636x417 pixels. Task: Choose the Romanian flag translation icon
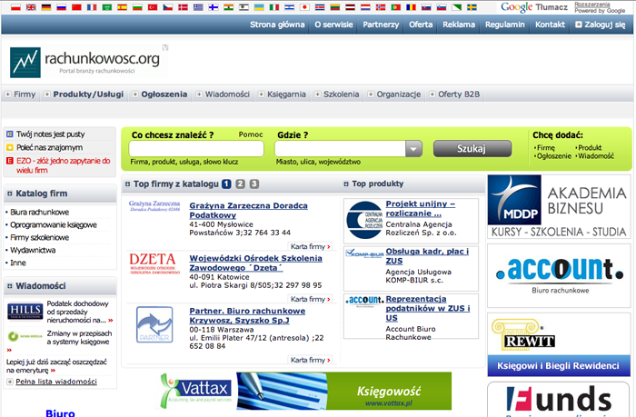tap(411, 7)
